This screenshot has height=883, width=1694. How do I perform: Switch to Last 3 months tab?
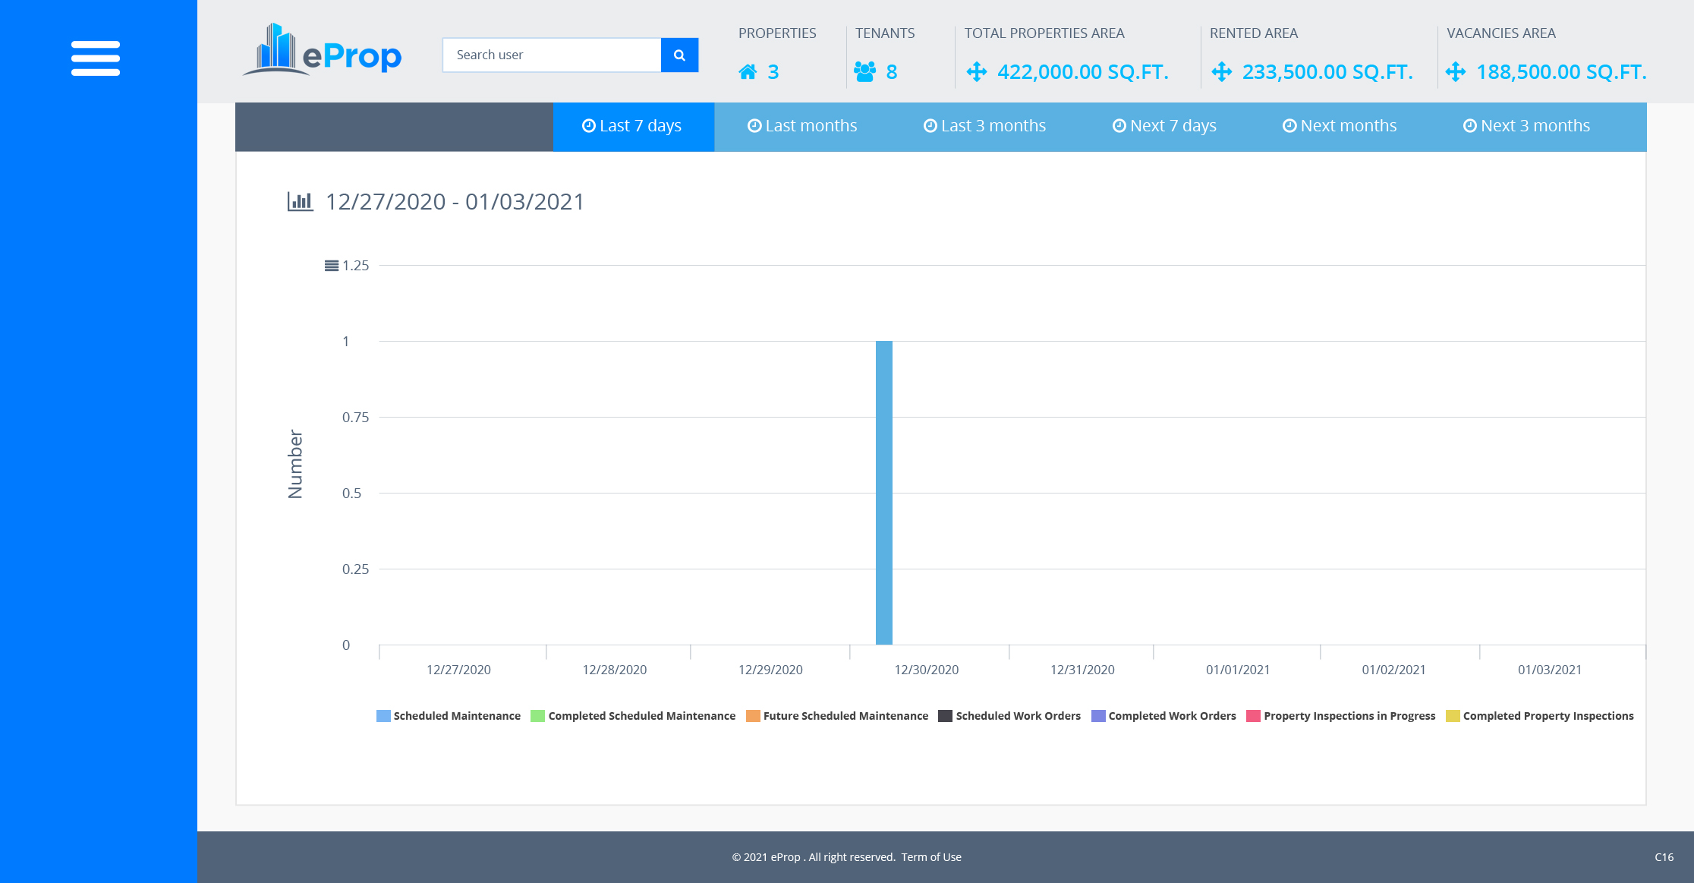(x=984, y=126)
